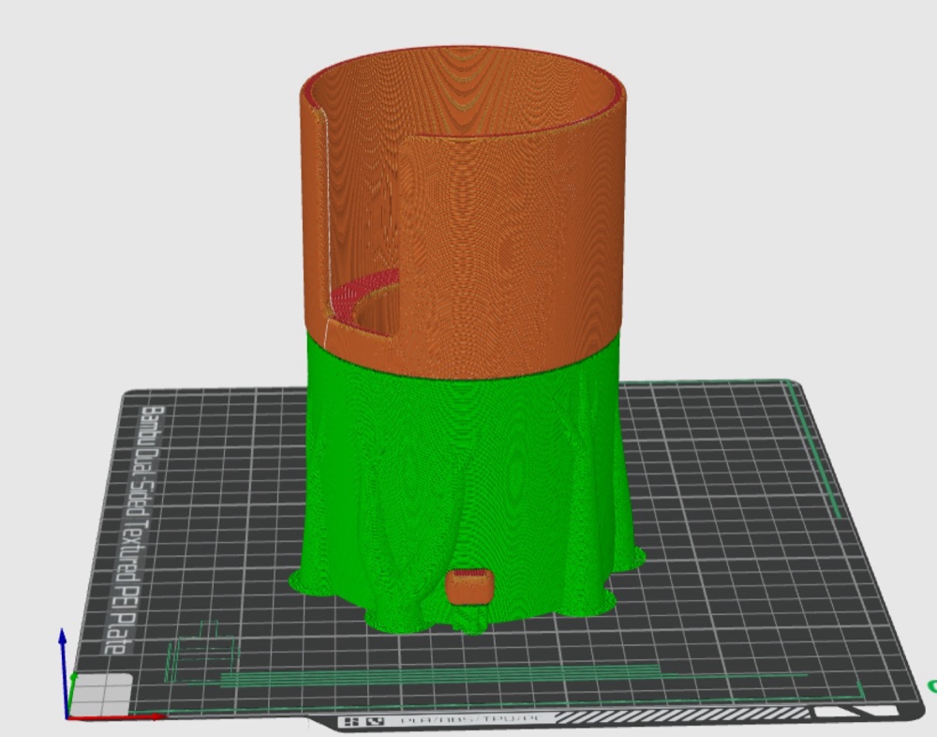The height and width of the screenshot is (737, 937).
Task: Click the partially visible green icon beside the plate
Action: [x=932, y=685]
